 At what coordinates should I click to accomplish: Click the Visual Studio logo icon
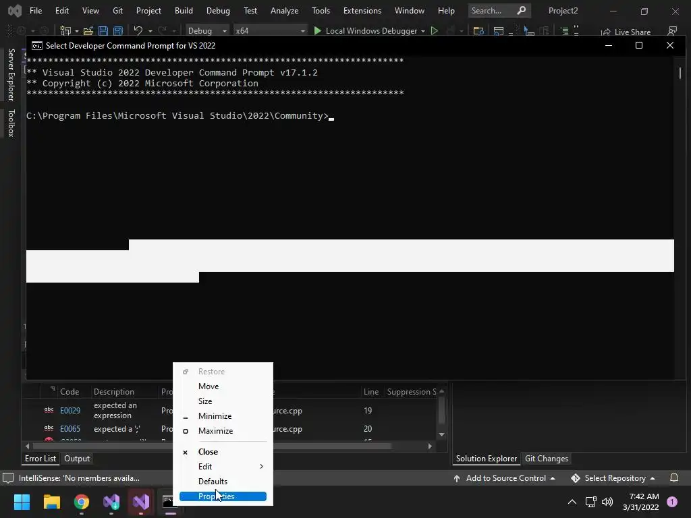(x=15, y=11)
